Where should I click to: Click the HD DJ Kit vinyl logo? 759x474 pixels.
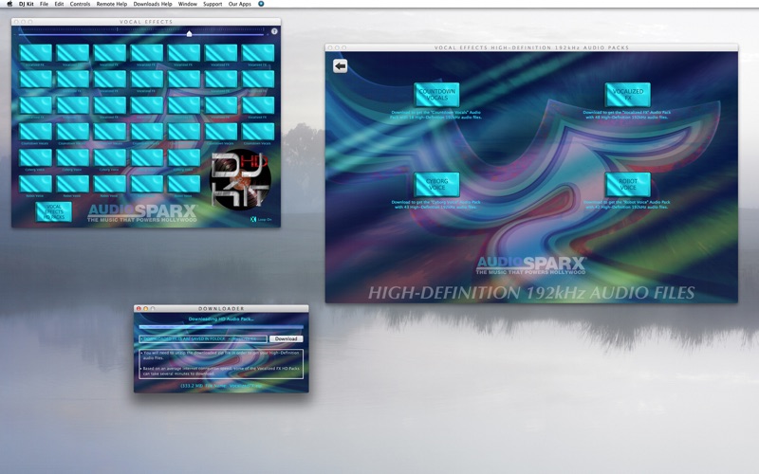(x=240, y=179)
